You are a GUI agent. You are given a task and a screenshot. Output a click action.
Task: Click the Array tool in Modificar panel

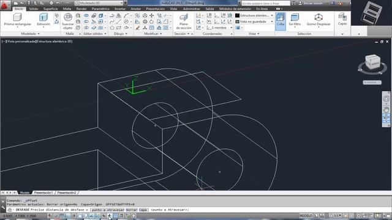[166, 28]
